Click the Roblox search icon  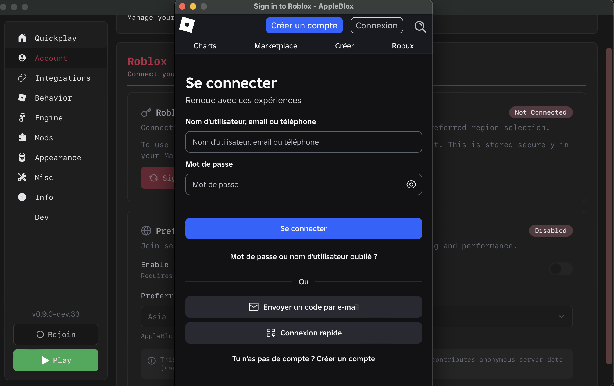coord(420,27)
